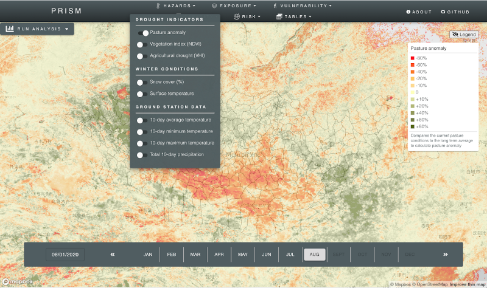The image size is (487, 288).
Task: Select MAY on the timeline
Action: coord(243,254)
